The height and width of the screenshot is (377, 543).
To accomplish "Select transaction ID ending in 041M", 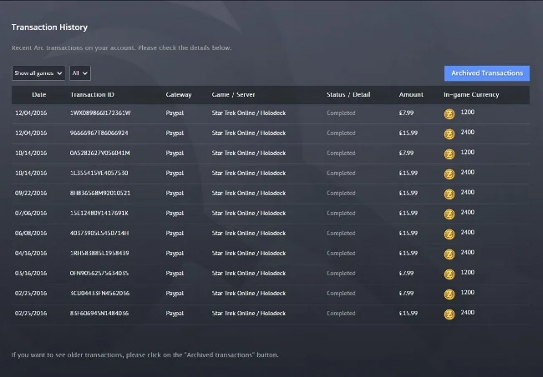I will point(100,153).
